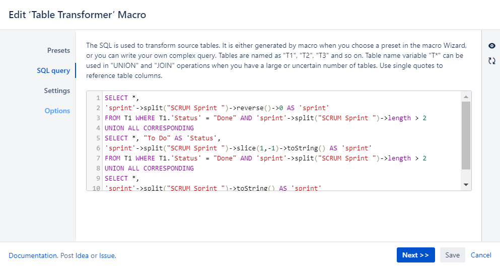Click line number 7 in gutter
Viewport: 500px width, 266px height.
tap(96, 158)
